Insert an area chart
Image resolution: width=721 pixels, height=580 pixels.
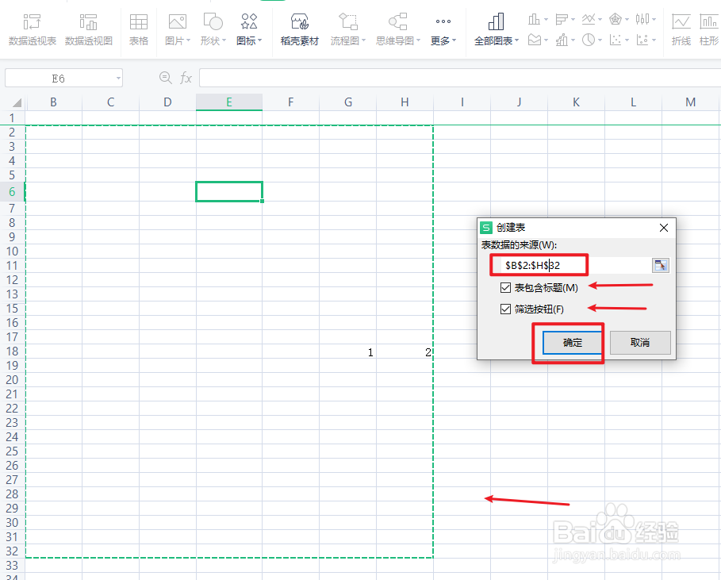pyautogui.click(x=534, y=40)
